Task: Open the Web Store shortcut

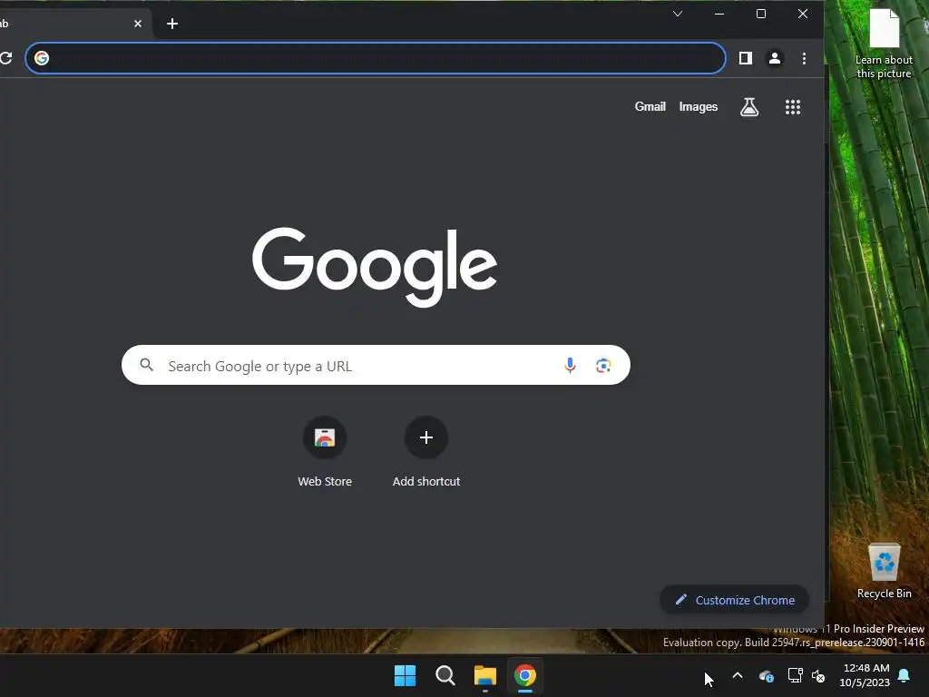Action: pos(325,452)
